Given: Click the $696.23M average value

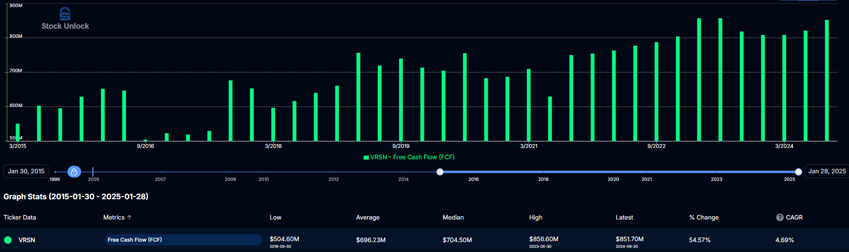Looking at the screenshot, I should (x=371, y=240).
